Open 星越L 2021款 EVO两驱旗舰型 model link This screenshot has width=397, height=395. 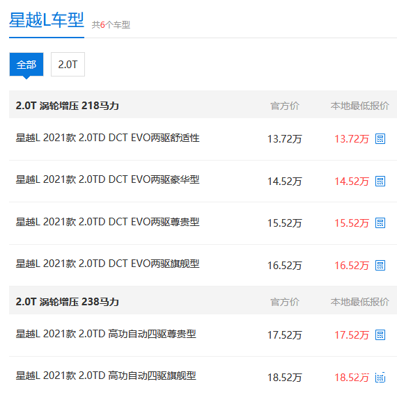pos(107,264)
